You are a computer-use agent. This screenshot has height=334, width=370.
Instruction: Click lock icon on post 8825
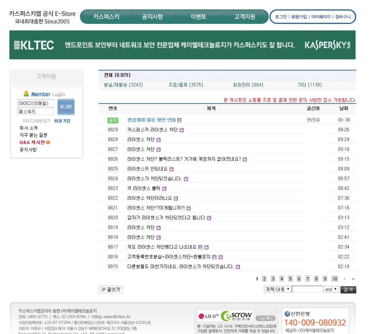[172, 169]
